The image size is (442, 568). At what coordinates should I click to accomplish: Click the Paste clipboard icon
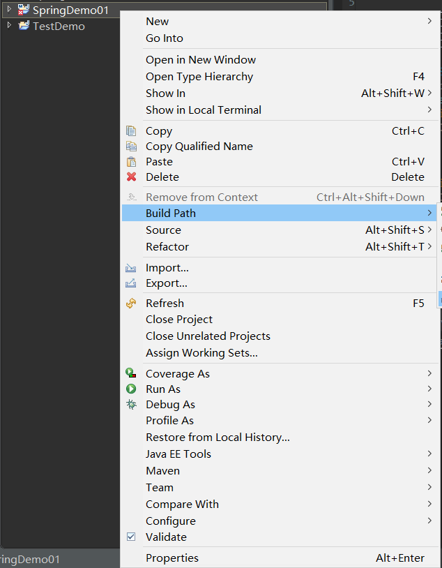pyautogui.click(x=131, y=162)
